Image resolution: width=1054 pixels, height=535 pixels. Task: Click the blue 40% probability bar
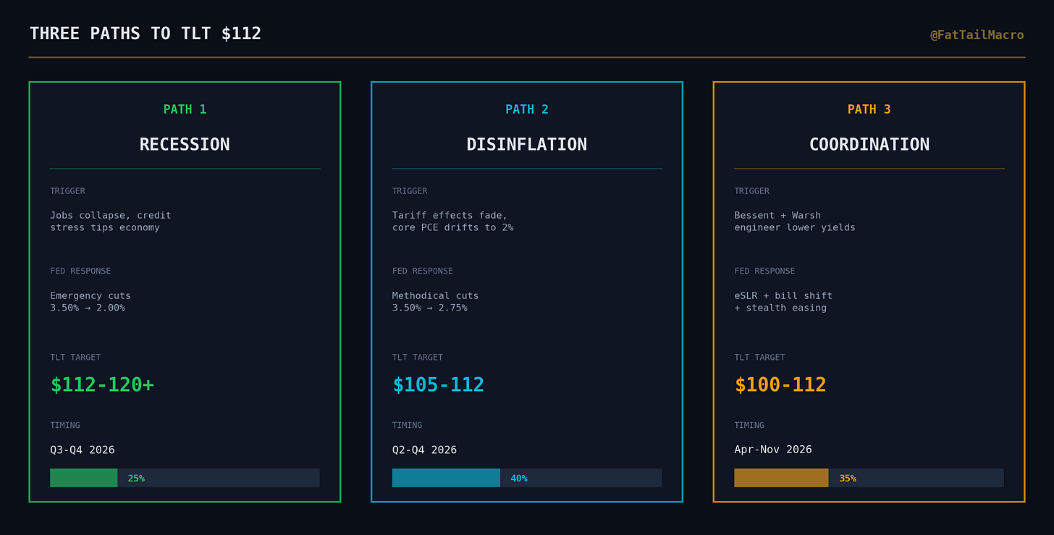tap(446, 478)
